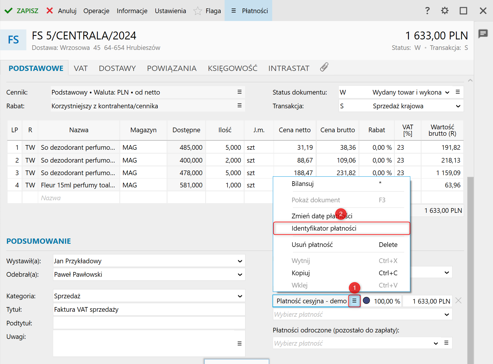
Task: Open settings gear icon in title bar
Action: coord(445,11)
